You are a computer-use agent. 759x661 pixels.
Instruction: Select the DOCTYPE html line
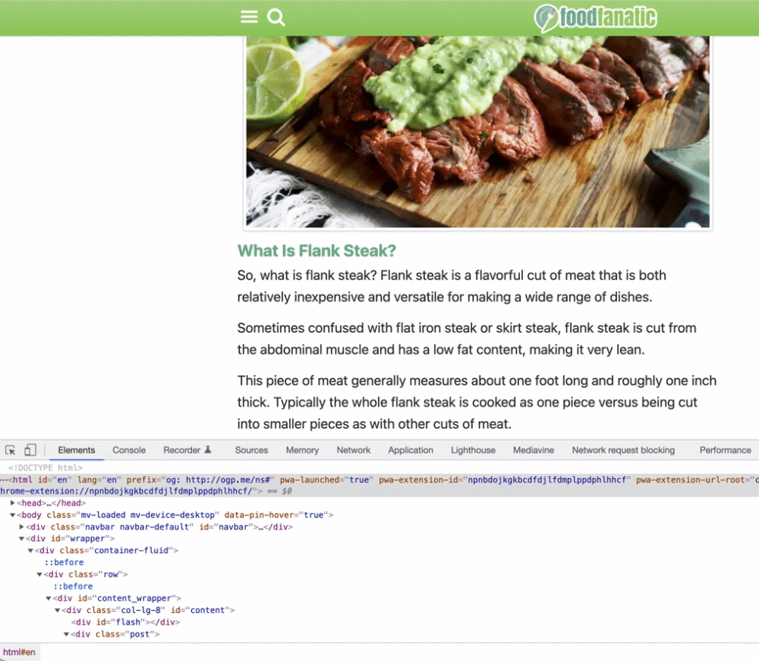45,468
